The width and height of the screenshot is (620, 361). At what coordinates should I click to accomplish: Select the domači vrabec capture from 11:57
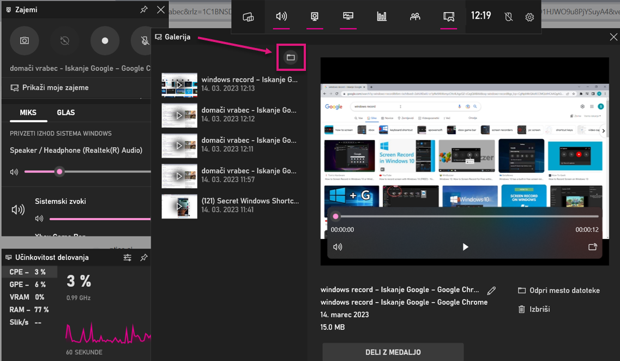pos(230,176)
